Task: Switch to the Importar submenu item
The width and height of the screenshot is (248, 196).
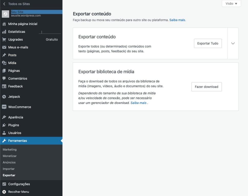Action: point(8,169)
